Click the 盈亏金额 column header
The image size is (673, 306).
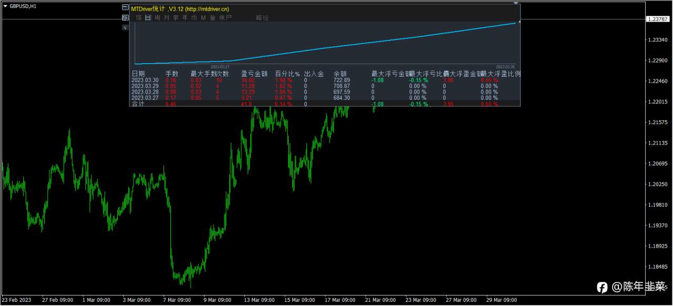coord(254,74)
